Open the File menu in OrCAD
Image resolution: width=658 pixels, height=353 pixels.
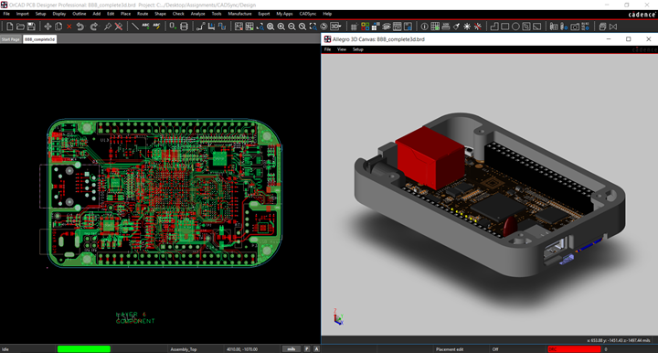(x=6, y=14)
